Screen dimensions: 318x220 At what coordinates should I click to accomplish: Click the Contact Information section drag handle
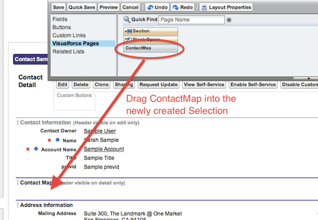point(17,122)
